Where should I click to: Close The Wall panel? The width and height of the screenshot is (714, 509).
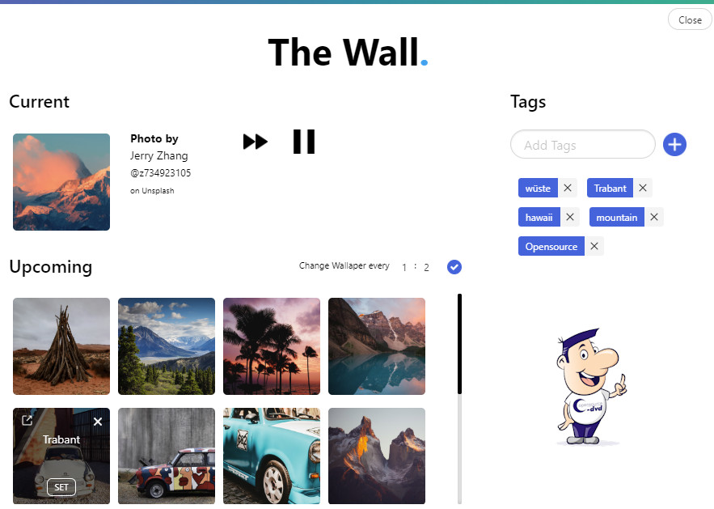click(690, 20)
